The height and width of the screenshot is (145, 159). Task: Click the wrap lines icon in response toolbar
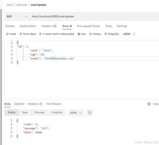pos(89,113)
